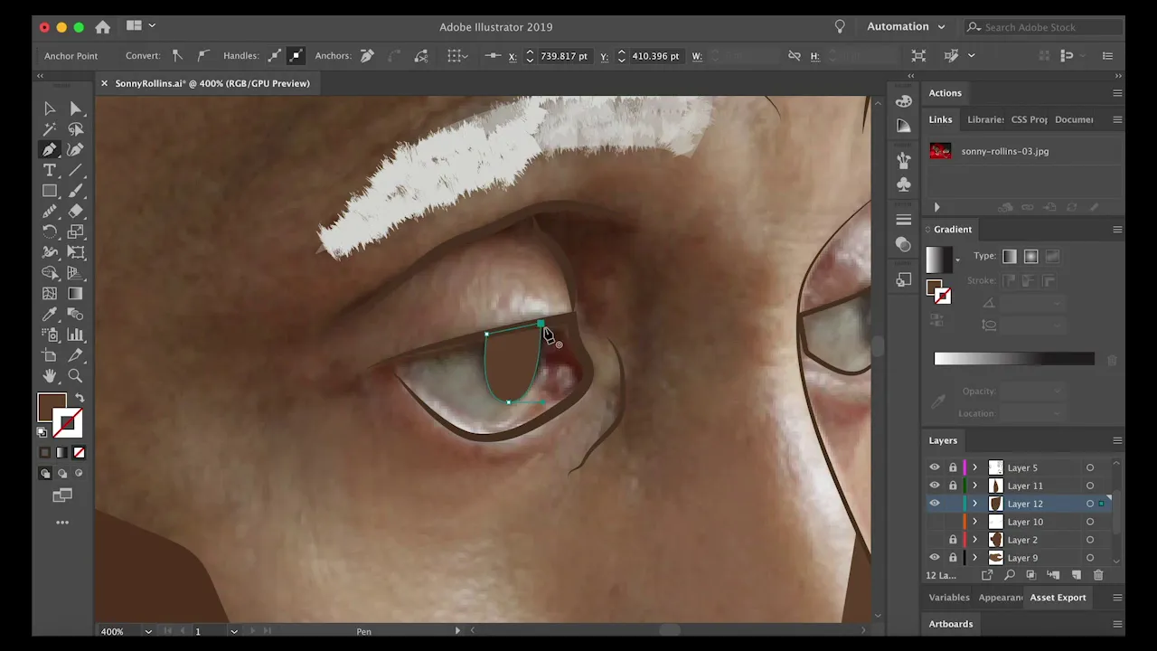Image resolution: width=1157 pixels, height=651 pixels.
Task: Select the Mesh tool
Action: (50, 294)
